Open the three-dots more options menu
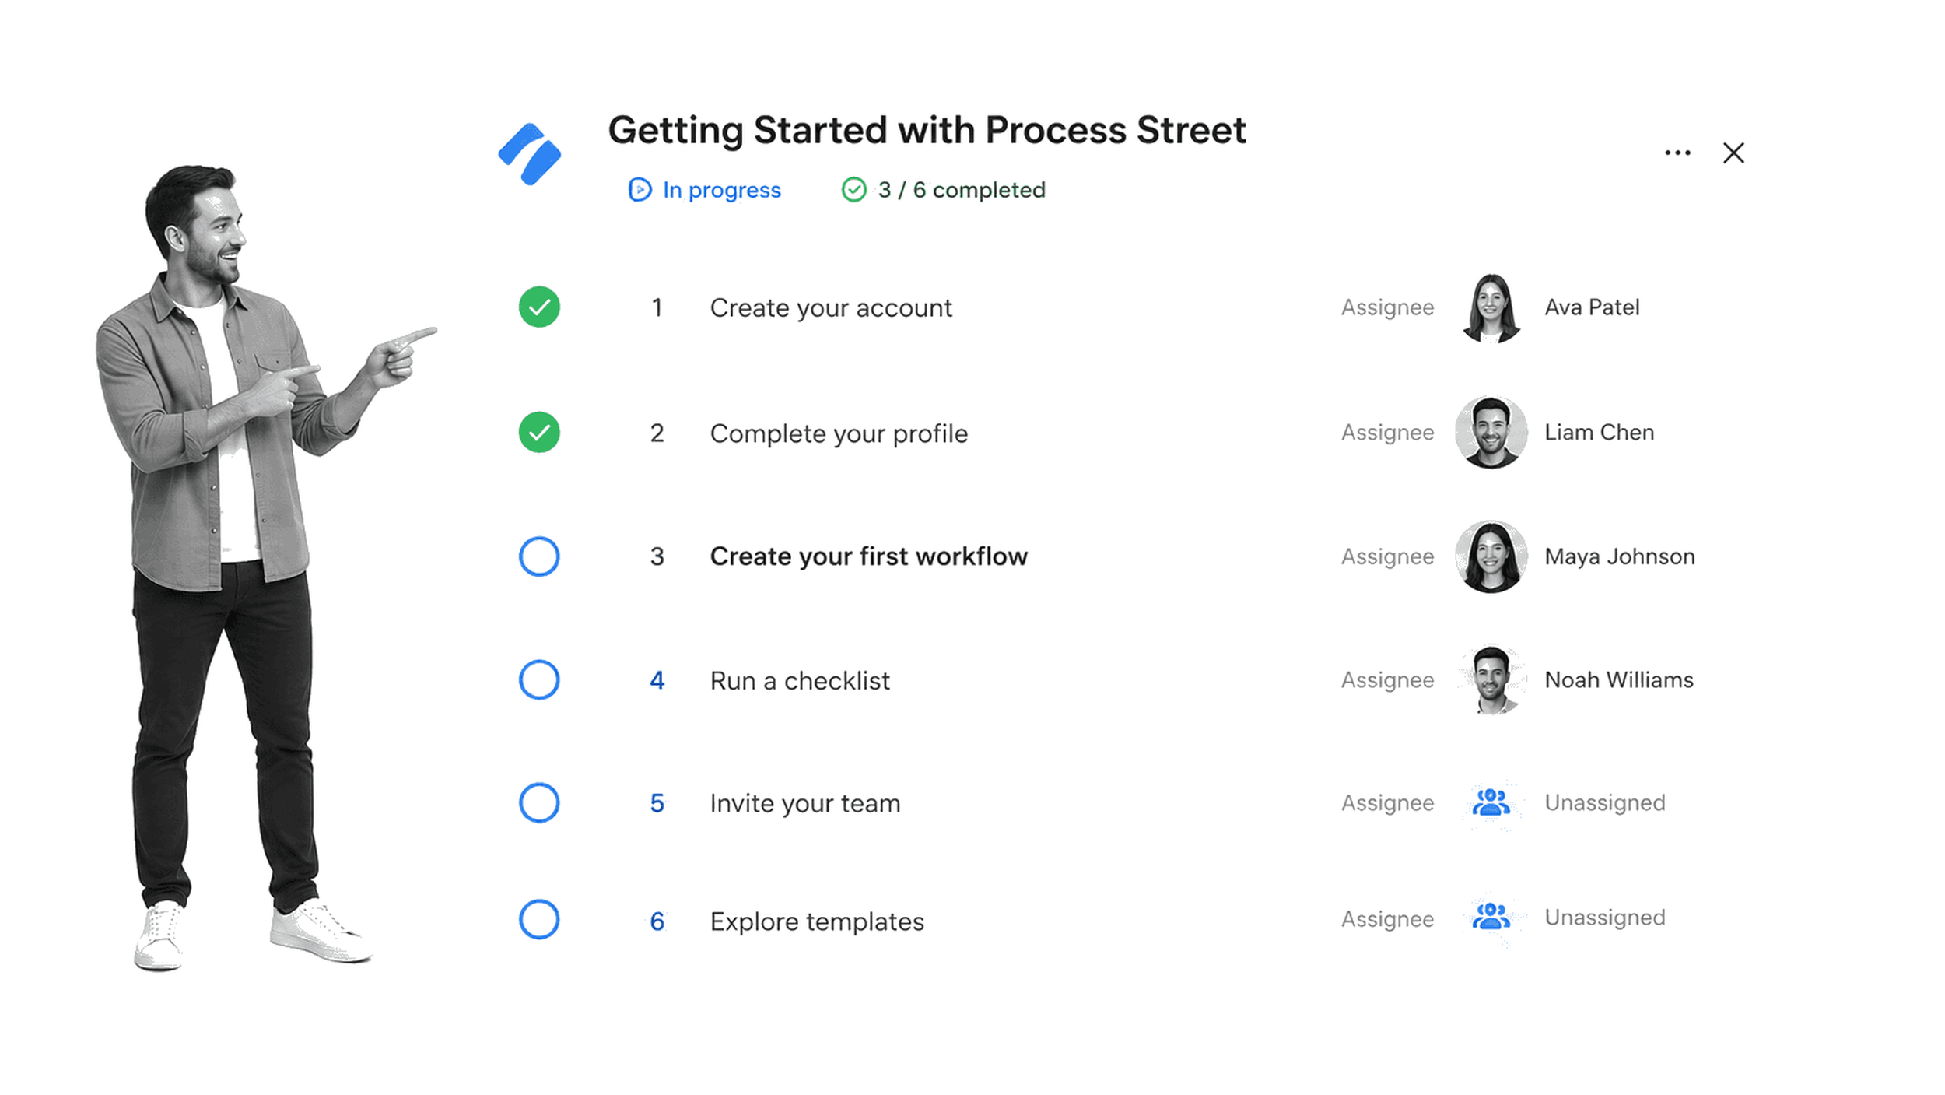 point(1677,153)
